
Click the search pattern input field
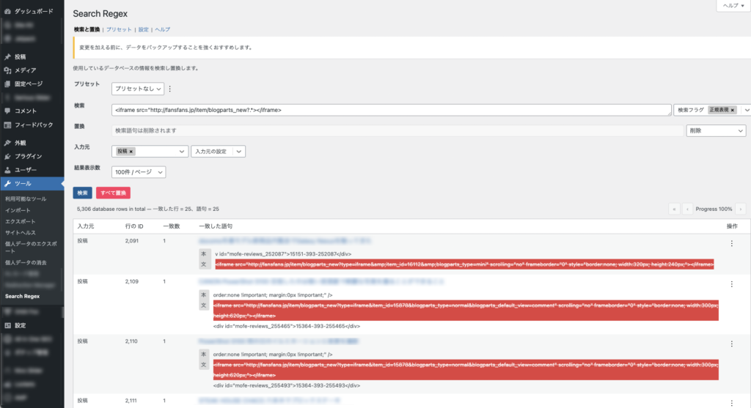(x=392, y=110)
